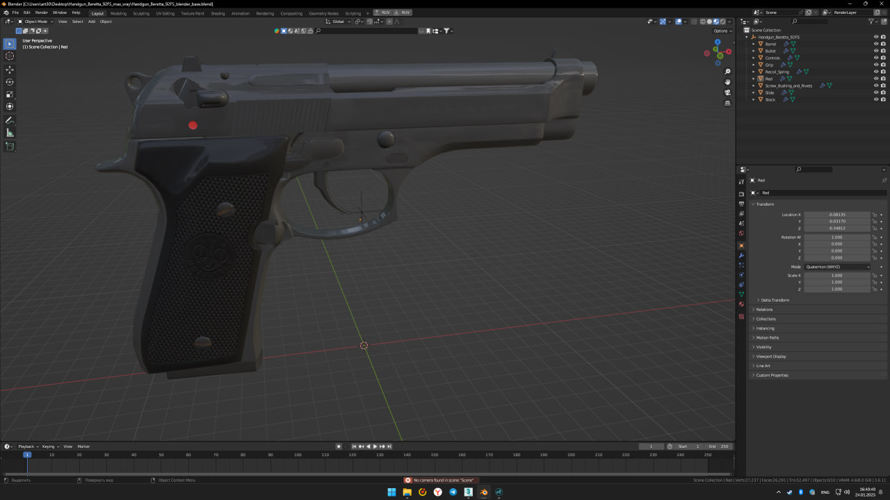Viewport: 890px width, 500px height.
Task: Open Telegram from the taskbar
Action: pyautogui.click(x=453, y=492)
